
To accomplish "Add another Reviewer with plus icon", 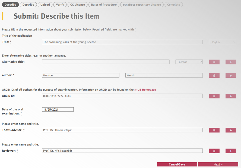I will click(x=231, y=151).
